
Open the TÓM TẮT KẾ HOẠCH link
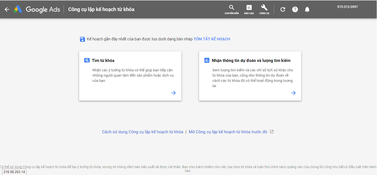[x=212, y=39]
